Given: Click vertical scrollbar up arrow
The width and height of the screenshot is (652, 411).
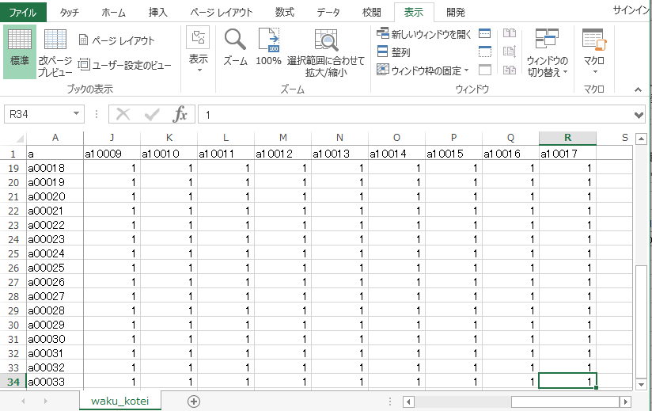Looking at the screenshot, I should click(641, 139).
